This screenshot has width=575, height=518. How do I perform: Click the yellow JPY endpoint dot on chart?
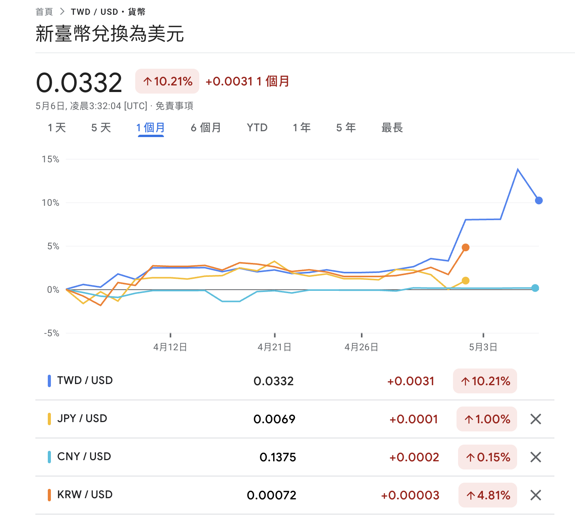(x=465, y=280)
